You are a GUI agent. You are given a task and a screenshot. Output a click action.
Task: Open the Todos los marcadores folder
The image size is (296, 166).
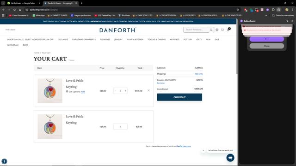(x=283, y=15)
